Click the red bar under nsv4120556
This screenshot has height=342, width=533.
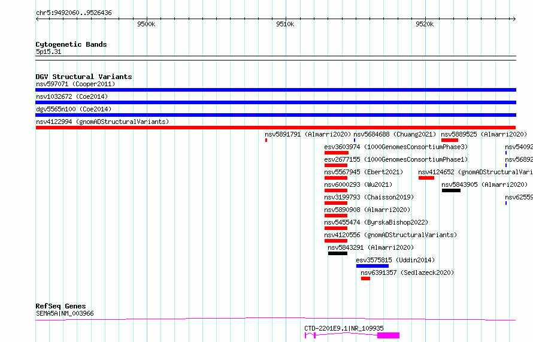[x=336, y=241]
